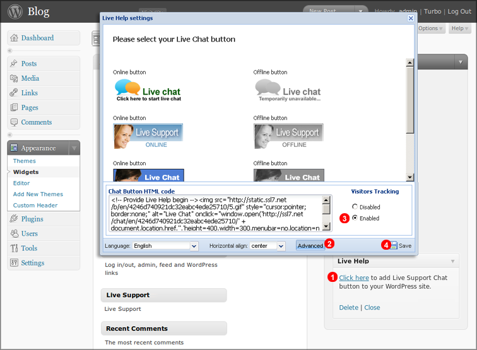Click the Recent Comments widget title bar
Screen dimensions: 477x350
point(163,329)
